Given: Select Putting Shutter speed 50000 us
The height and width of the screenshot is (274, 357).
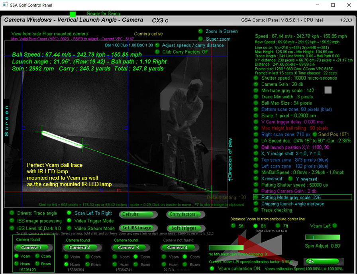Looking at the screenshot, I should (x=256, y=185).
